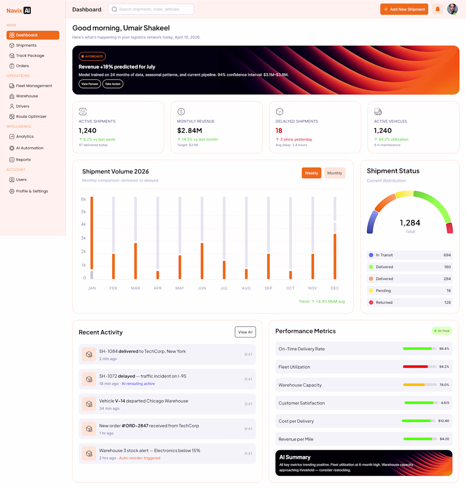
Task: Go to Track Package page
Action: (33, 56)
